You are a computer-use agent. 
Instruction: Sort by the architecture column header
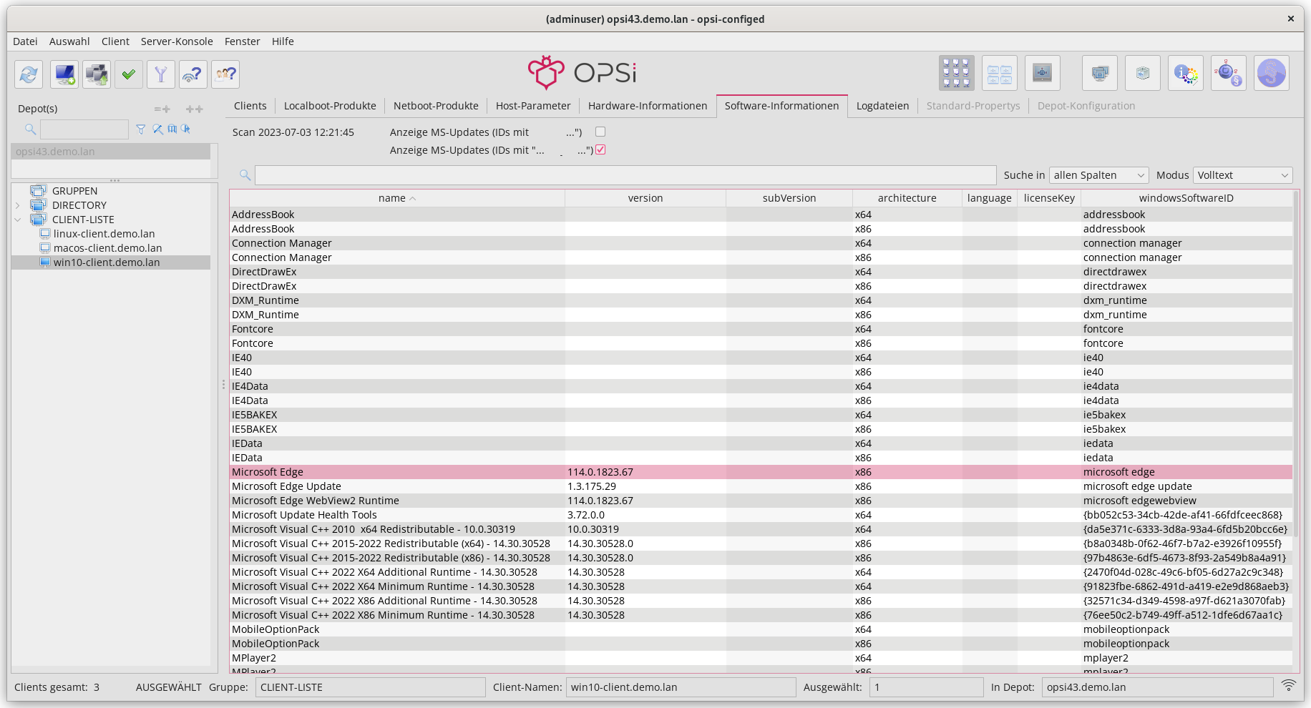[907, 198]
